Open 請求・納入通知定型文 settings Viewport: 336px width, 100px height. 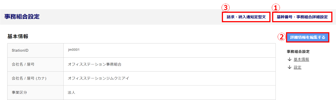point(246,17)
